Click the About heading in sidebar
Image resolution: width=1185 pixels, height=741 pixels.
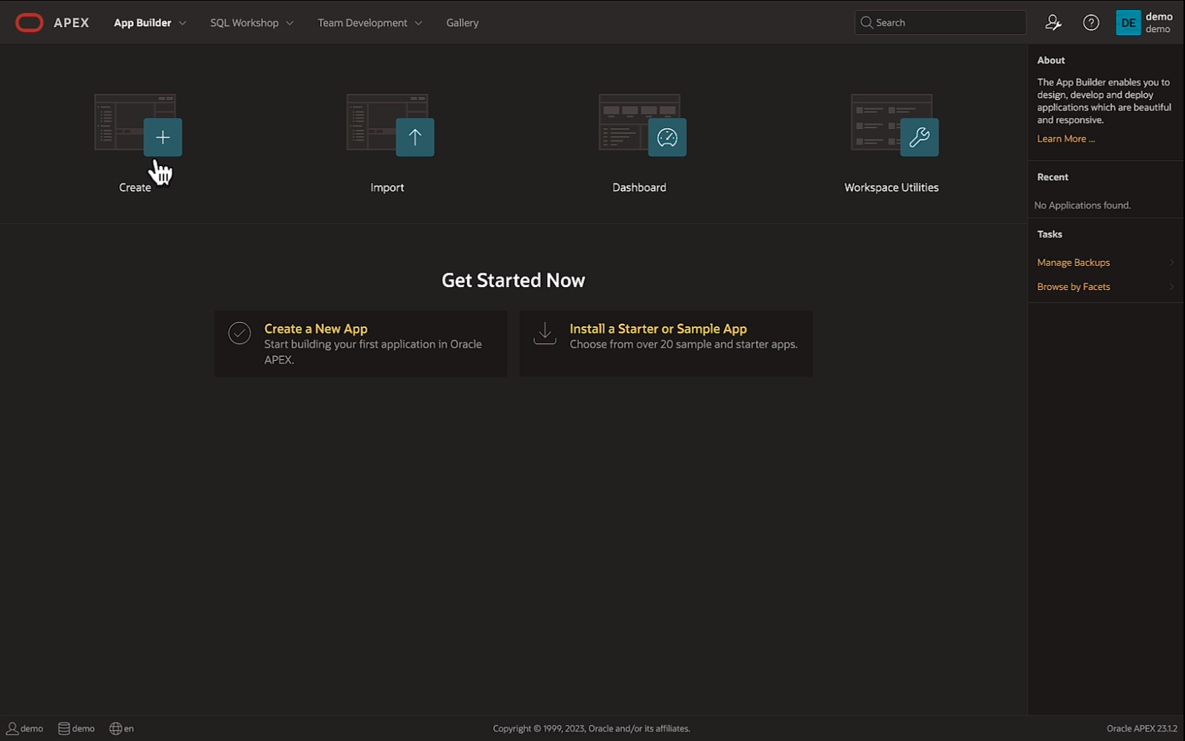coord(1051,60)
